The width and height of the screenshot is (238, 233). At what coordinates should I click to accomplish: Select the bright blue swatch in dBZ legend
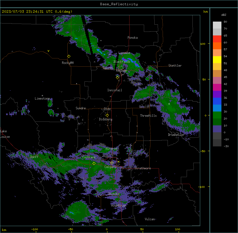pyautogui.click(x=217, y=101)
